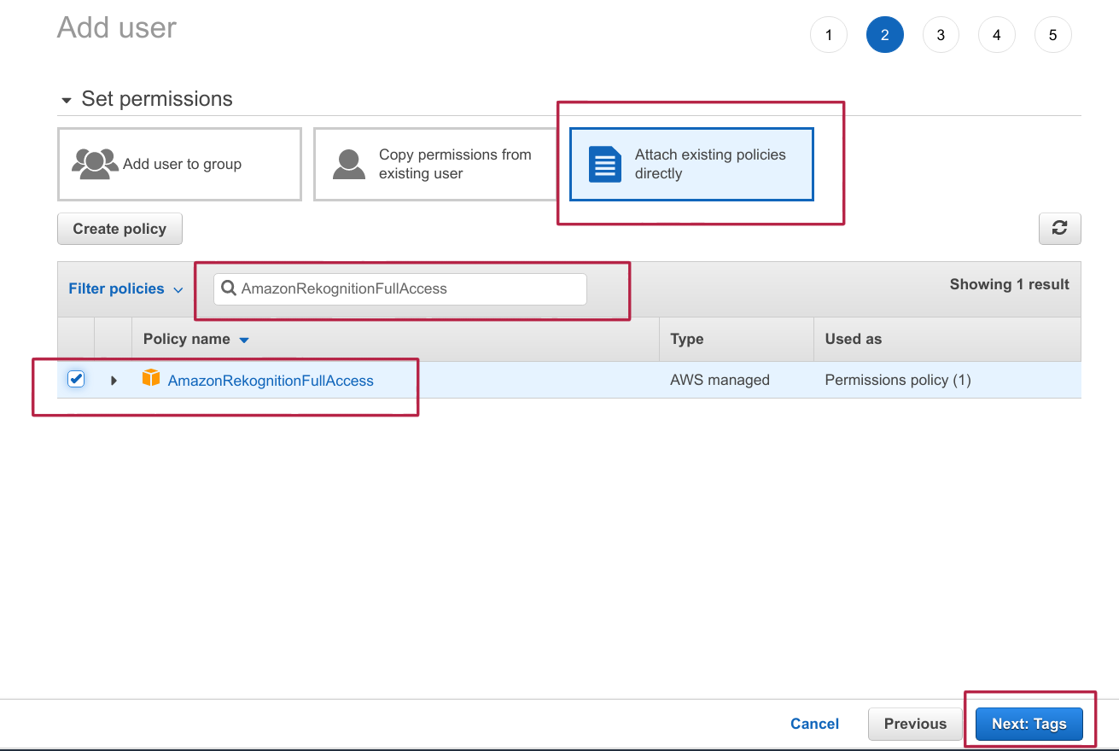This screenshot has width=1119, height=751.
Task: Click the Previous button
Action: tap(915, 724)
